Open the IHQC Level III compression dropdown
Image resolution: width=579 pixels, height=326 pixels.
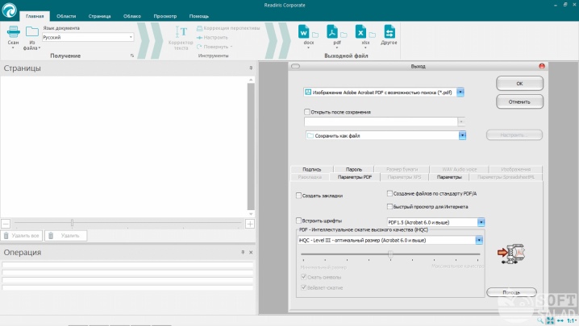479,240
